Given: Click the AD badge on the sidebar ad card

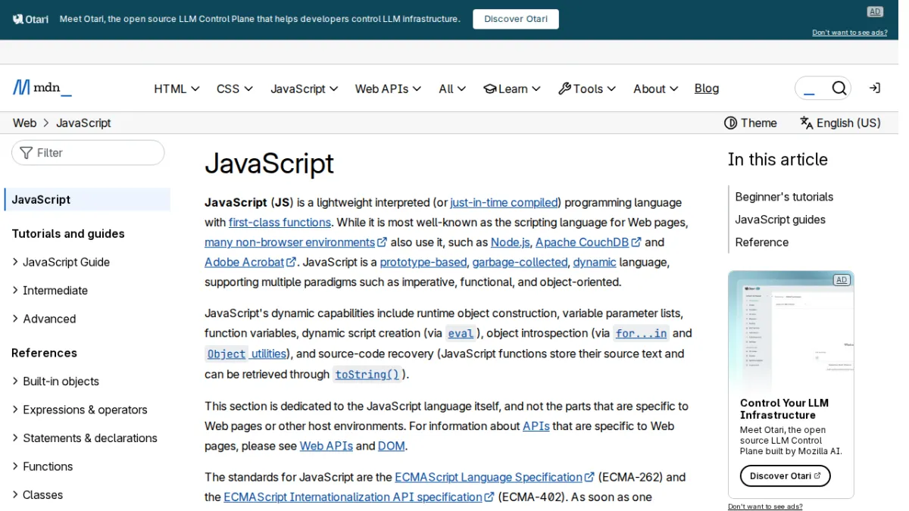Looking at the screenshot, I should point(841,279).
